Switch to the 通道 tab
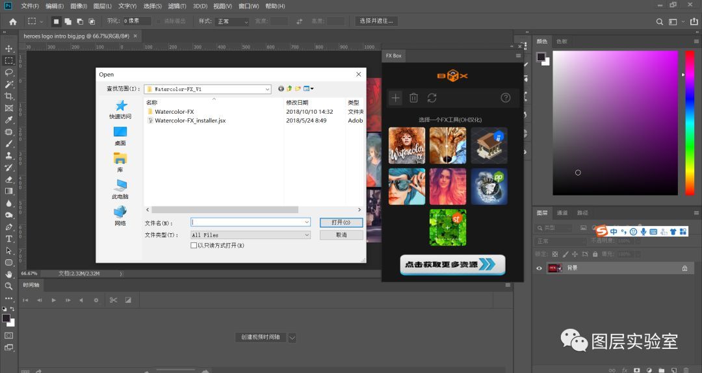The image size is (702, 373). pos(562,213)
